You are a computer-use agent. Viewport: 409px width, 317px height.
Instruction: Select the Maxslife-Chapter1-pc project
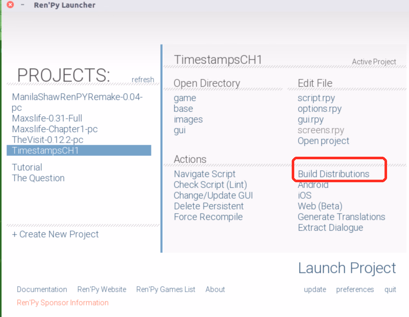55,129
